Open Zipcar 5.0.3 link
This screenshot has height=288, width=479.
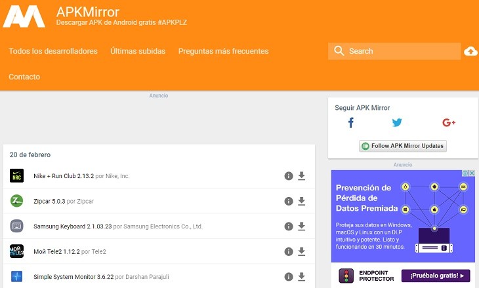point(49,202)
